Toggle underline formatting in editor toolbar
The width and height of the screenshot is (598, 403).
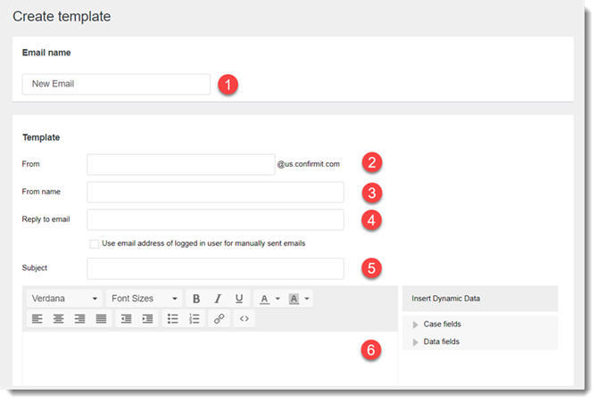tap(239, 299)
